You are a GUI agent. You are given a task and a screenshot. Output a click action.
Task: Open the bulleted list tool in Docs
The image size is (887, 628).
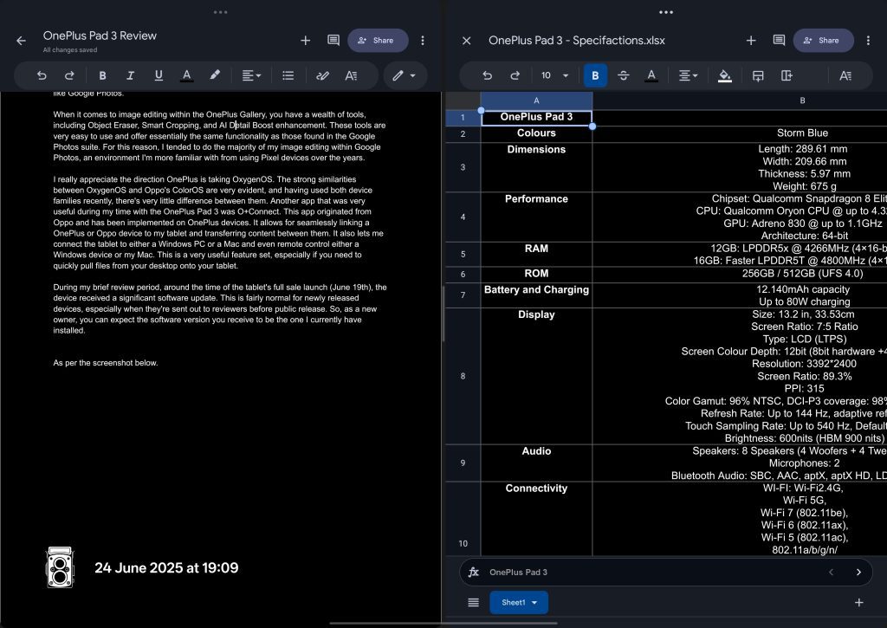pyautogui.click(x=288, y=75)
